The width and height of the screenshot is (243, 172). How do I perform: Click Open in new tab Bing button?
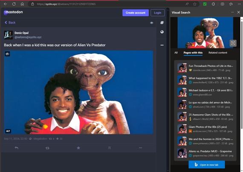(x=207, y=165)
